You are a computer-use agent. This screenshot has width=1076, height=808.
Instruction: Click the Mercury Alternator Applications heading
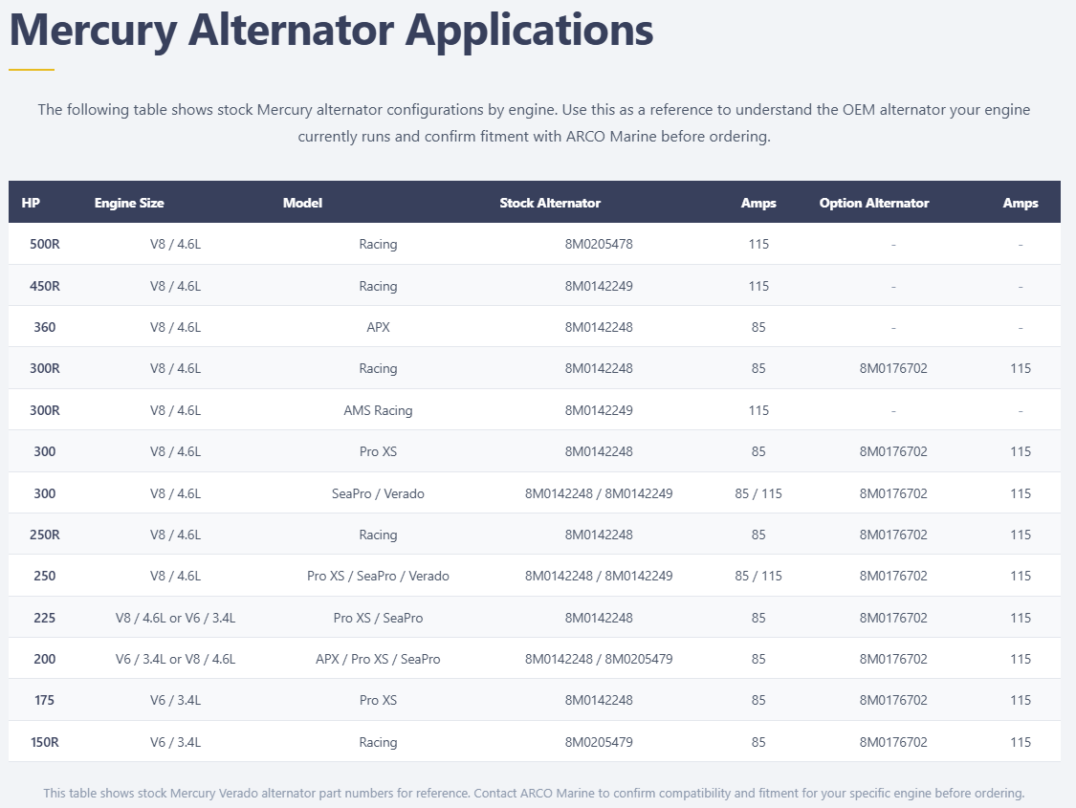[x=331, y=31]
